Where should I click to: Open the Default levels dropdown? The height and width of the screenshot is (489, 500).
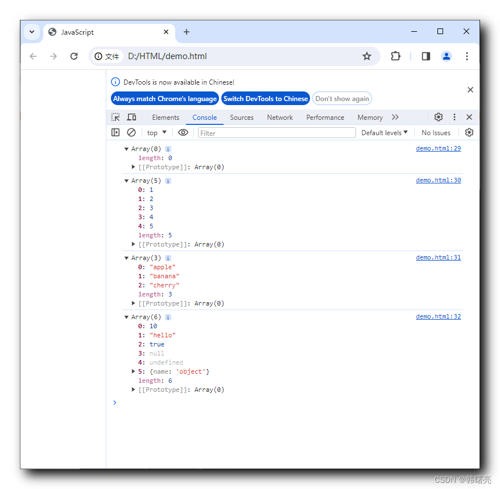tap(385, 133)
